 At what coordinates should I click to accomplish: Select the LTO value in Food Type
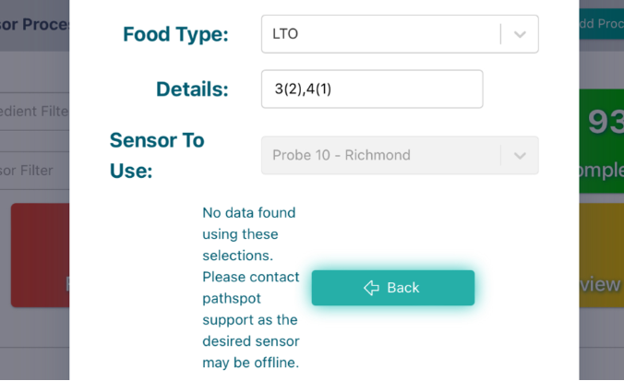286,34
